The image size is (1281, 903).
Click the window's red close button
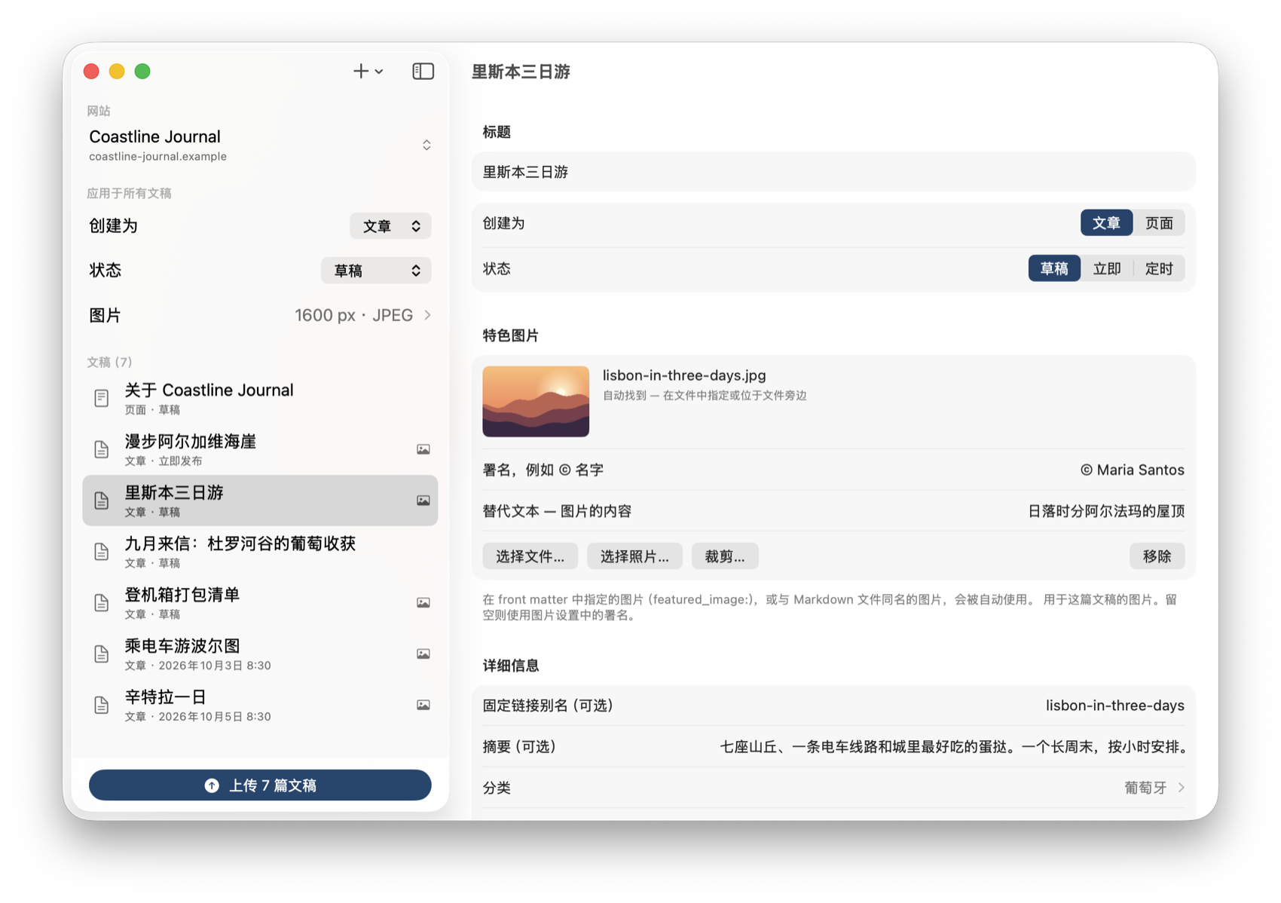click(91, 71)
